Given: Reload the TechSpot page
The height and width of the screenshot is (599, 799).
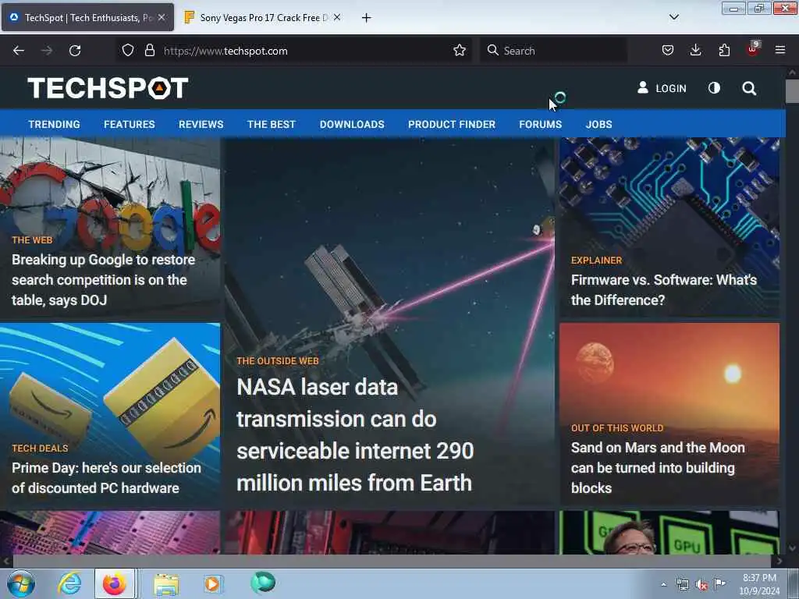Looking at the screenshot, I should click(x=75, y=51).
